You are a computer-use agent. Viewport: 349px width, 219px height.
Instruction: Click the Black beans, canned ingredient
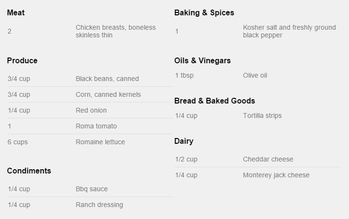pyautogui.click(x=107, y=79)
